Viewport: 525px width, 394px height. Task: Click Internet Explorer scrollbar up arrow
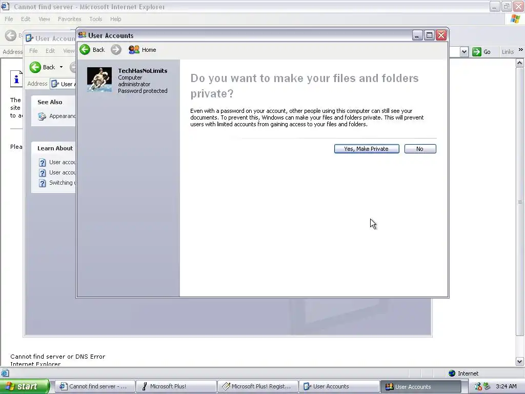click(520, 63)
